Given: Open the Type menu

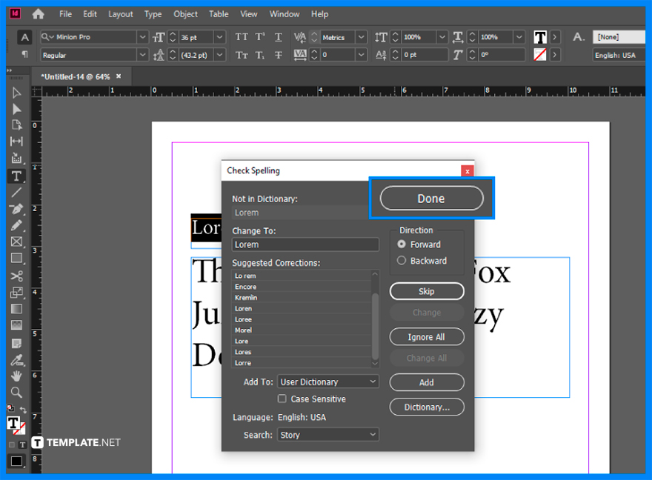Looking at the screenshot, I should click(153, 13).
